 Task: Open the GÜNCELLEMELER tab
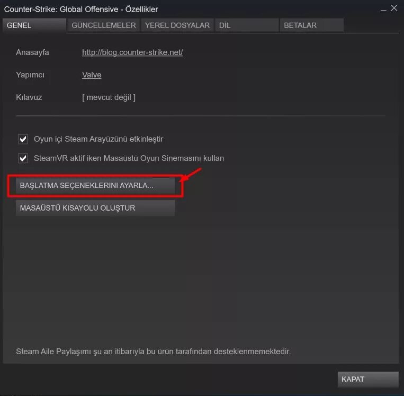tap(104, 25)
